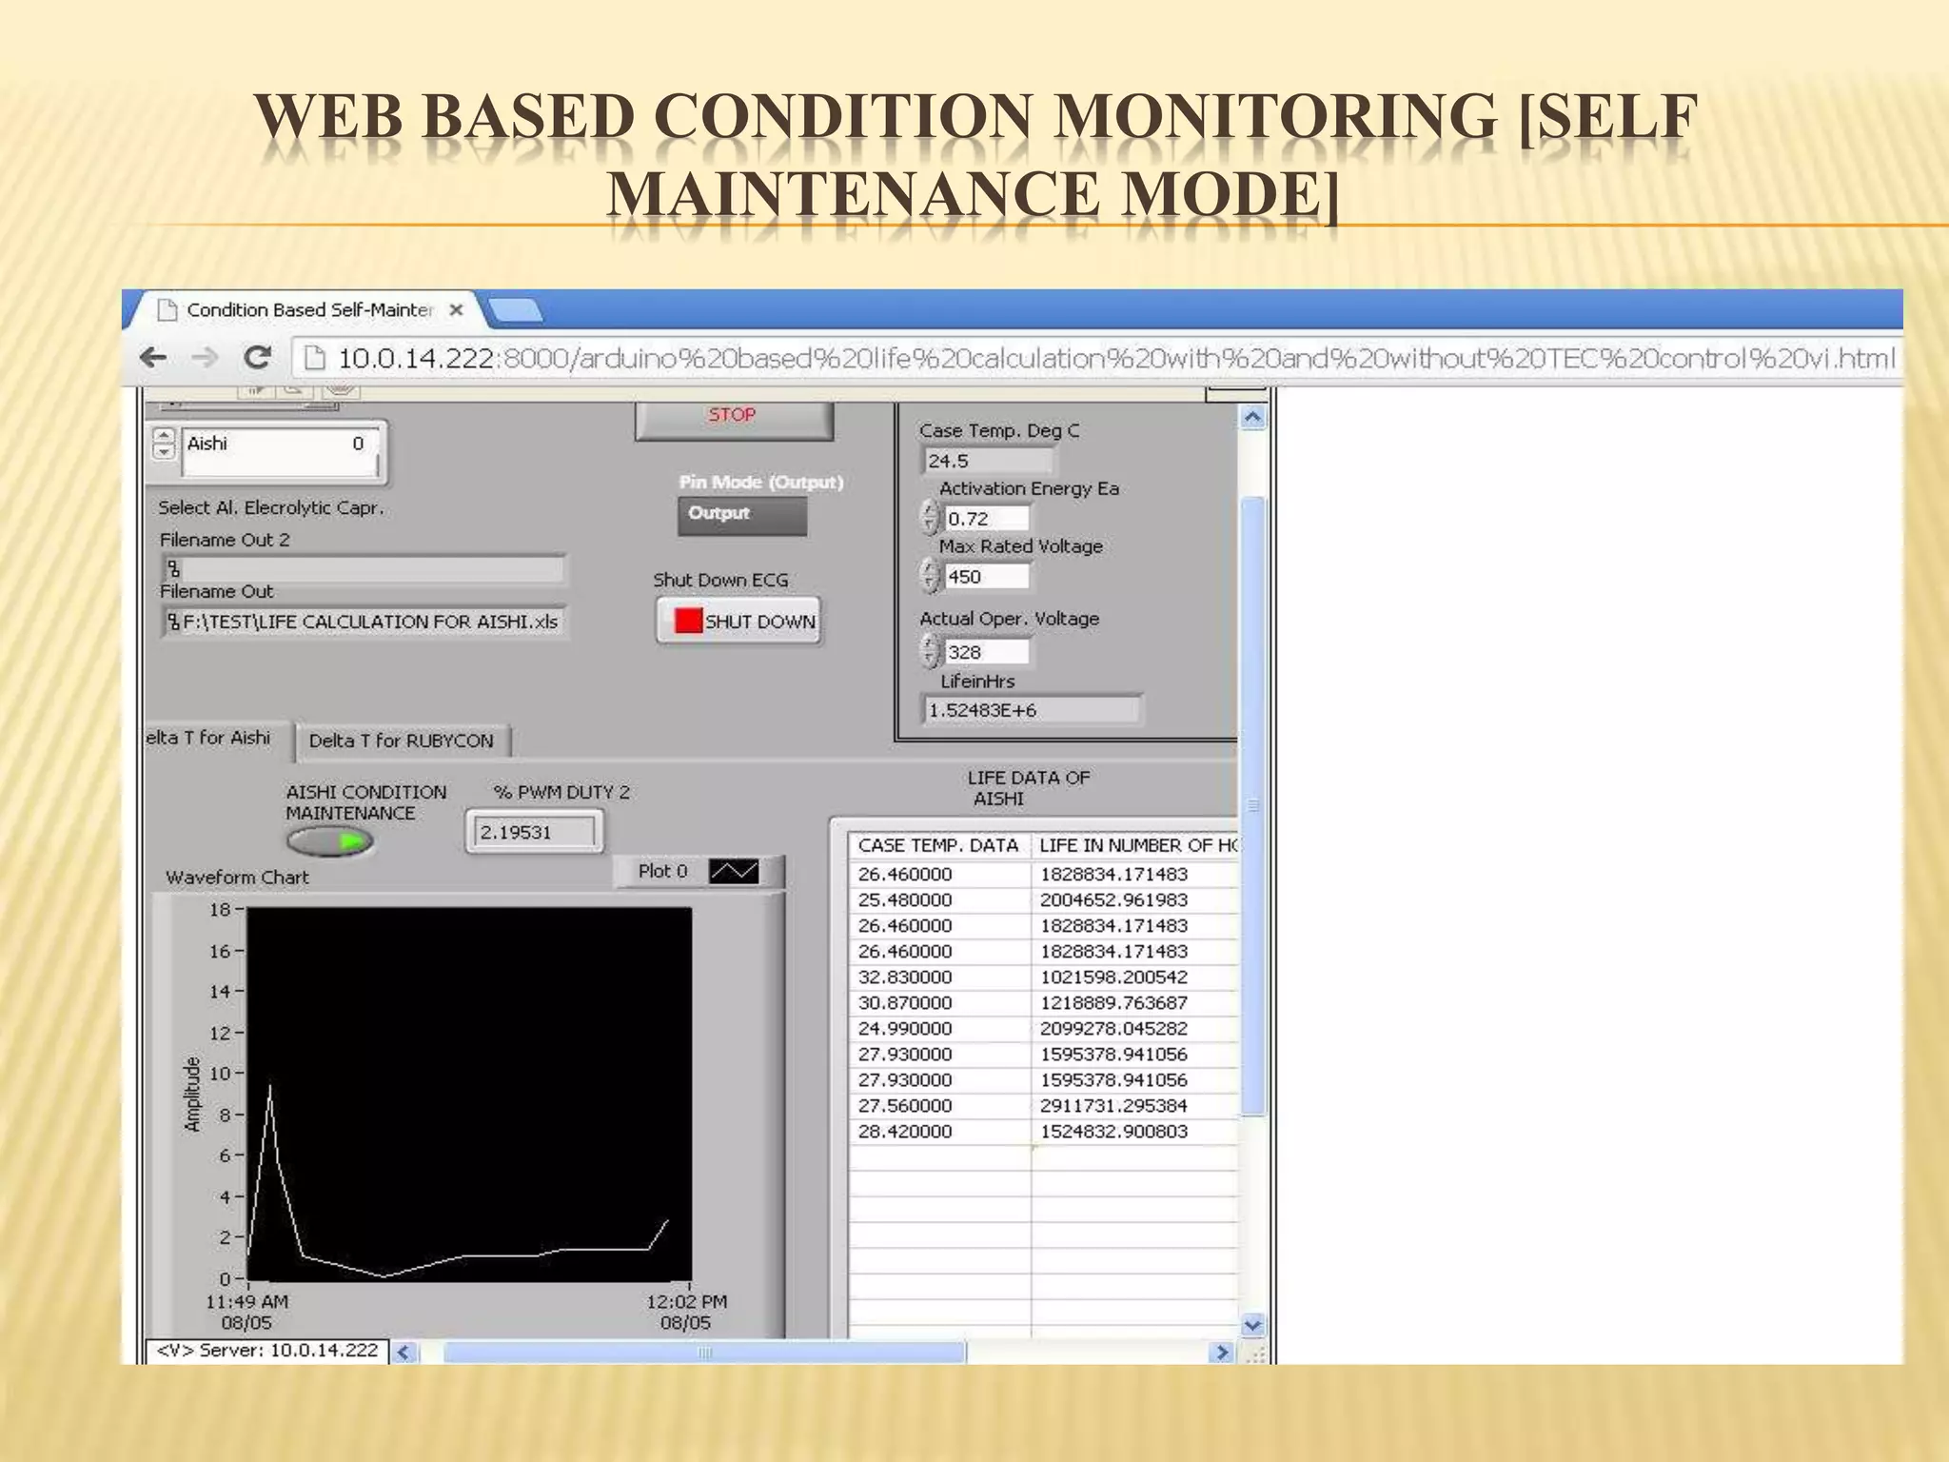Viewport: 1949px width, 1462px height.
Task: Click the Plot 0 legend label
Action: [662, 871]
